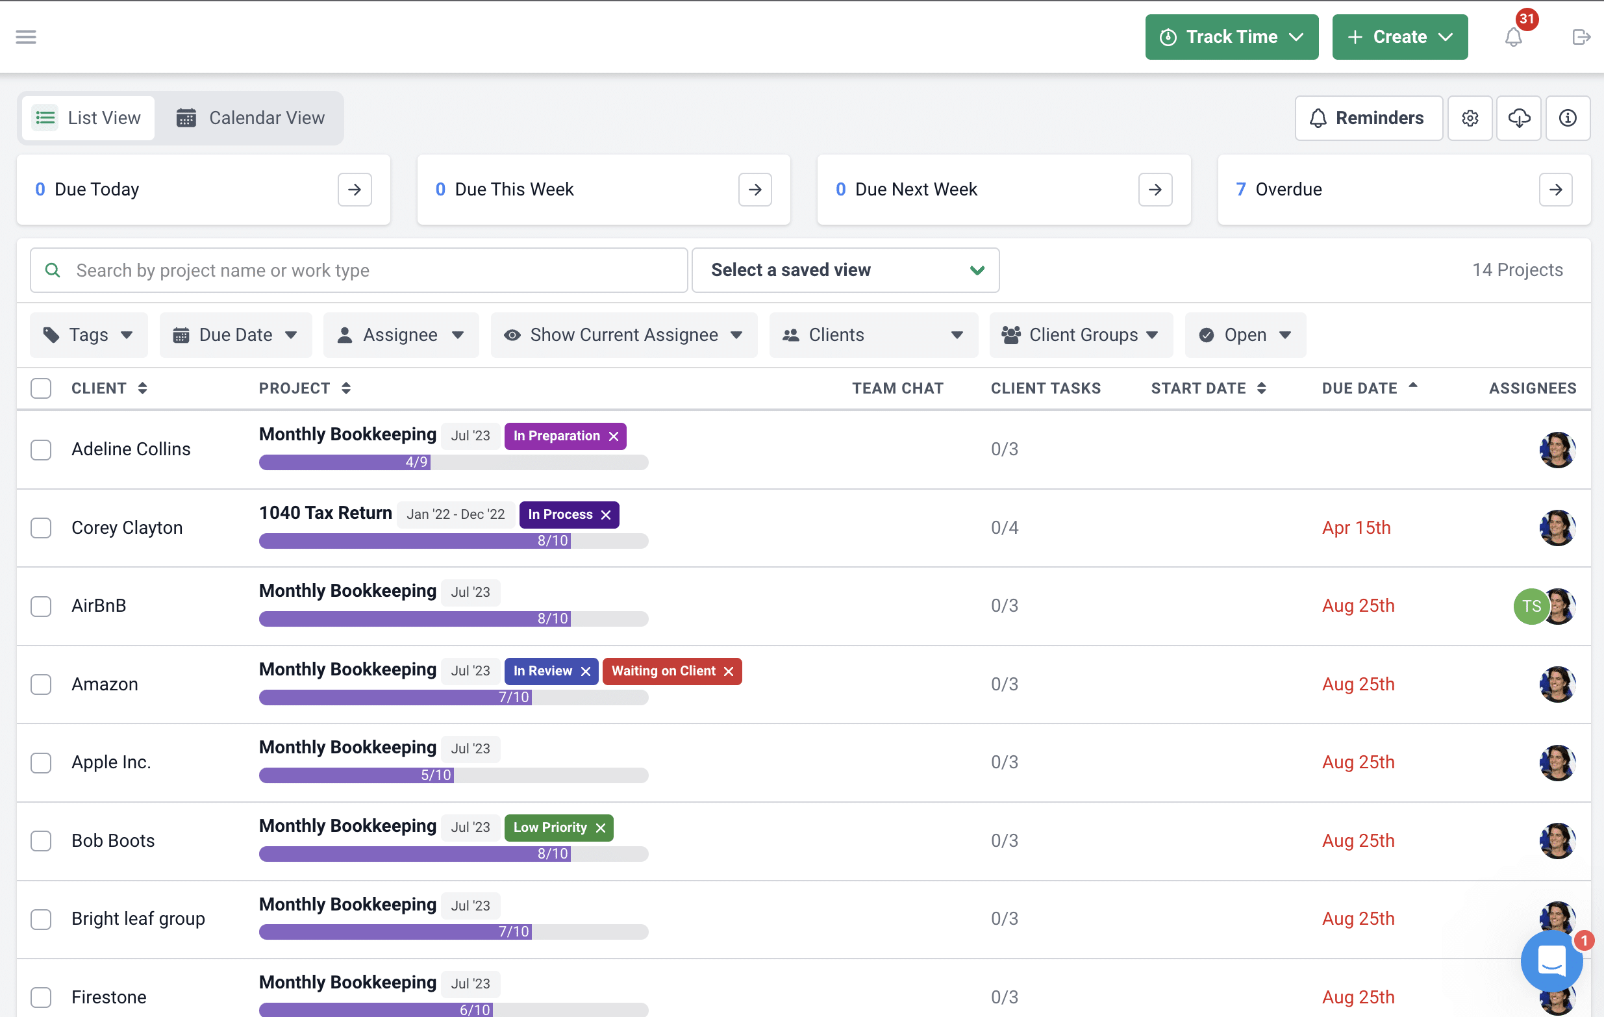Sort by Due Date column arrow
The height and width of the screenshot is (1017, 1604).
click(x=1413, y=386)
